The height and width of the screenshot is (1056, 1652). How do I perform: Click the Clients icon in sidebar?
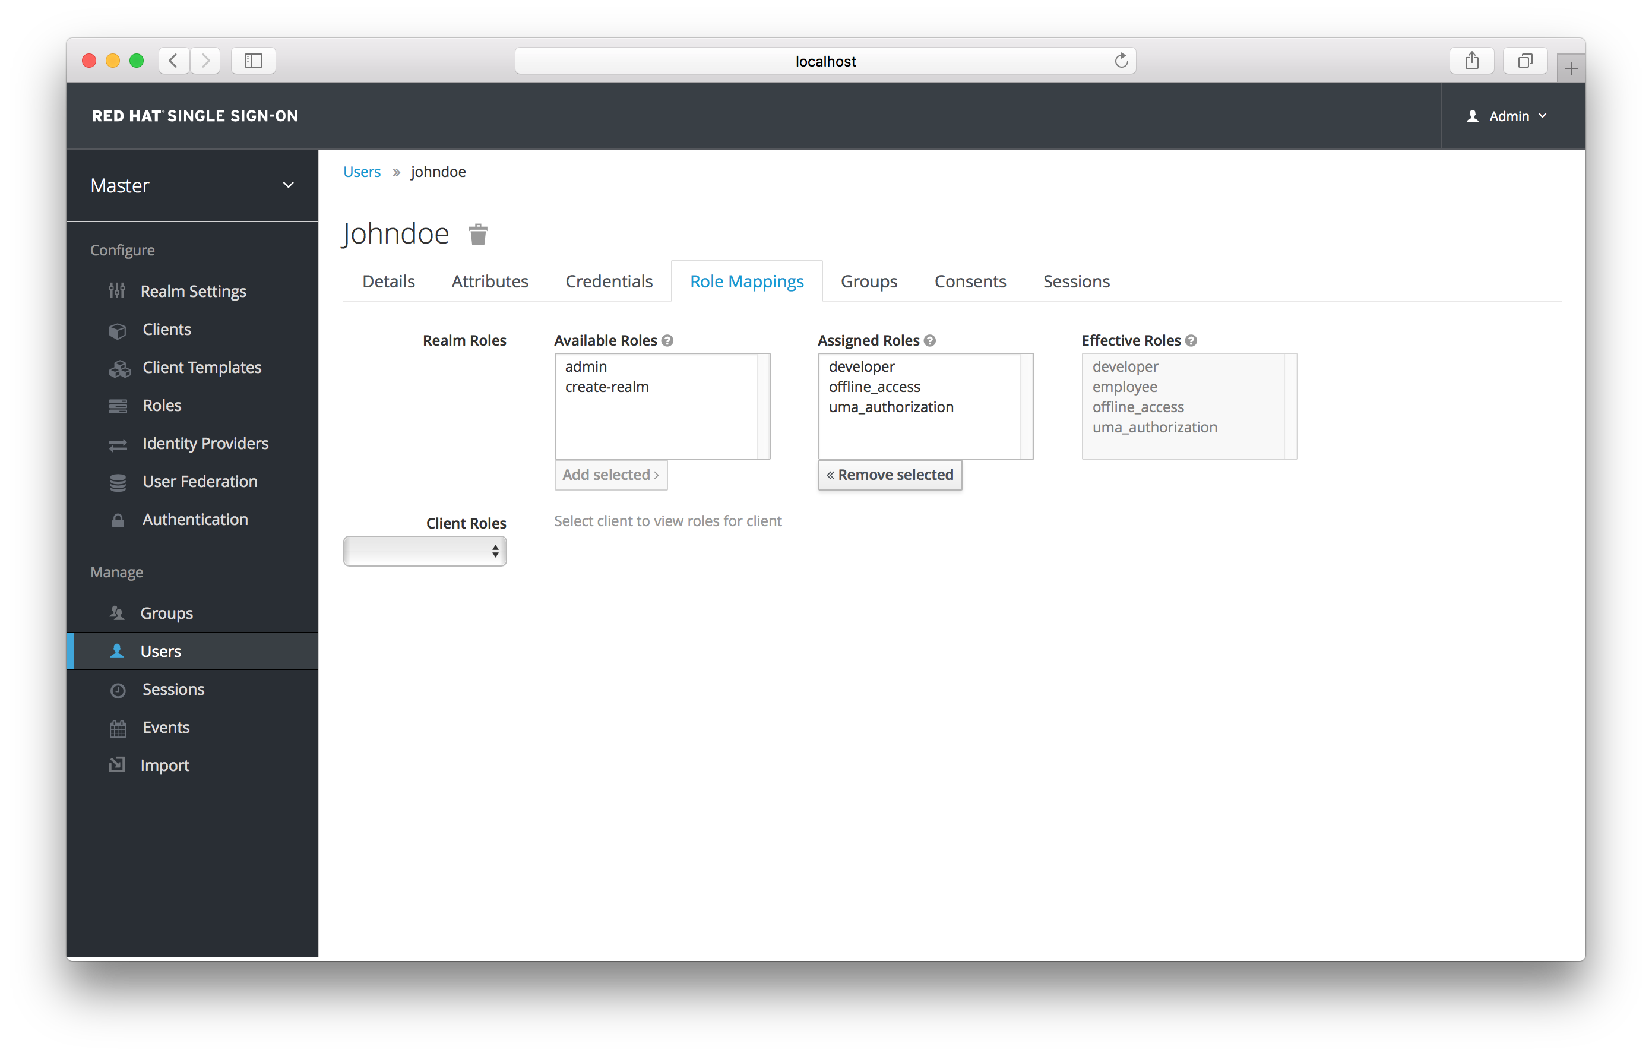[x=116, y=328]
